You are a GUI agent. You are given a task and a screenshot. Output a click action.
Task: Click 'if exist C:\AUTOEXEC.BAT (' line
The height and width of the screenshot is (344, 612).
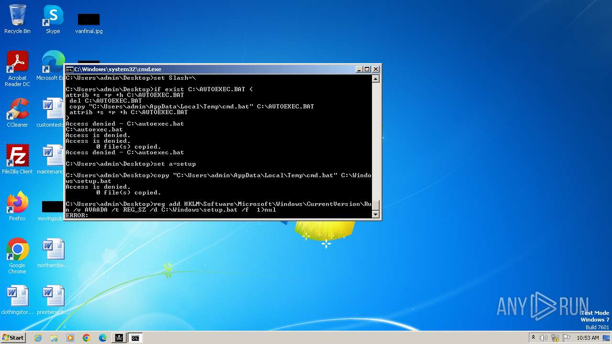tap(159, 89)
